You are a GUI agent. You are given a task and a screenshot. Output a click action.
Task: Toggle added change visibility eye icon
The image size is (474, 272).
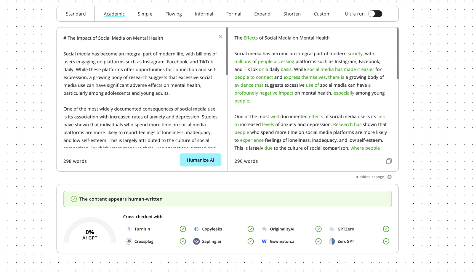390,177
